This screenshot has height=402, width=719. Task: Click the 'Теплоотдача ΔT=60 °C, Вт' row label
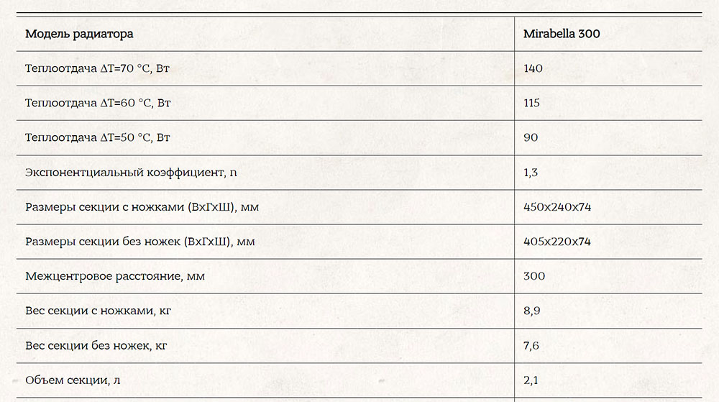[98, 103]
